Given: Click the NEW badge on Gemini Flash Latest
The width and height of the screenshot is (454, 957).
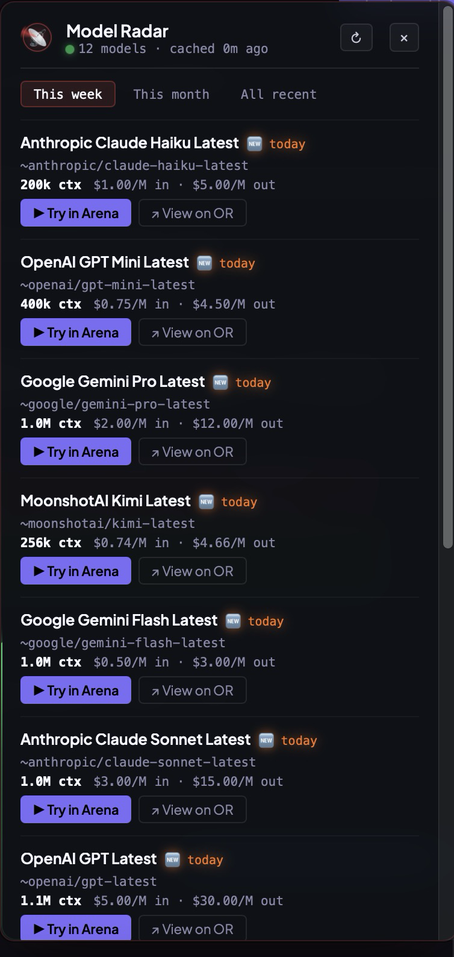Looking at the screenshot, I should (x=233, y=621).
